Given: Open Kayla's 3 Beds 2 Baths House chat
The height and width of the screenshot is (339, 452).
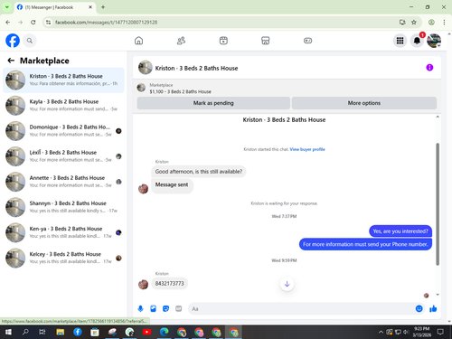Looking at the screenshot, I should 63,106.
